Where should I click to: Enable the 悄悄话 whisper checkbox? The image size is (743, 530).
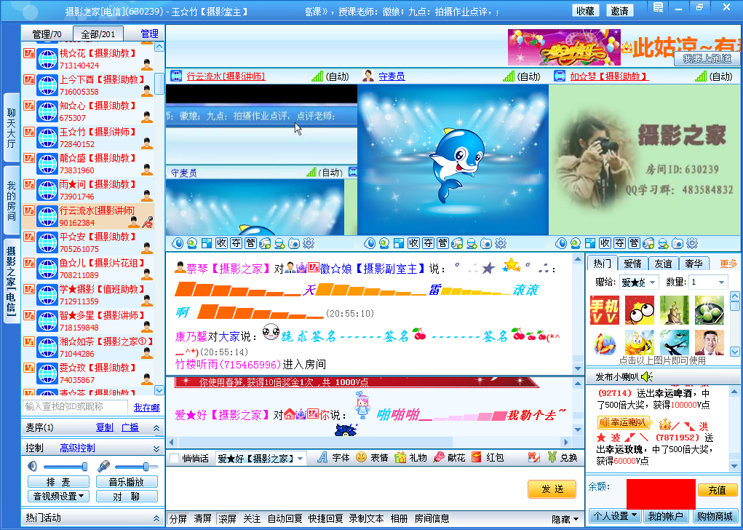click(x=174, y=459)
